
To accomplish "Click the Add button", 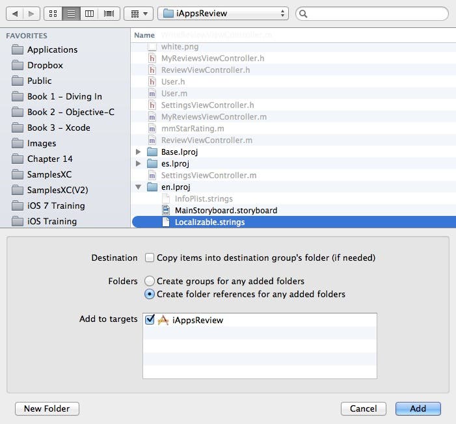I will 418,408.
